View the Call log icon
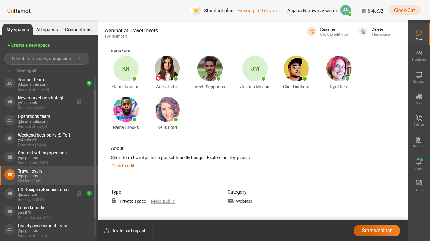 pyautogui.click(x=418, y=118)
